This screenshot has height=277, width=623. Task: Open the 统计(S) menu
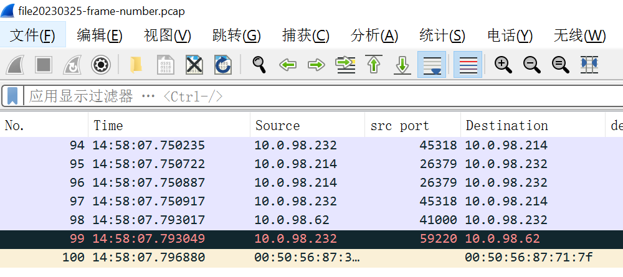pos(442,35)
